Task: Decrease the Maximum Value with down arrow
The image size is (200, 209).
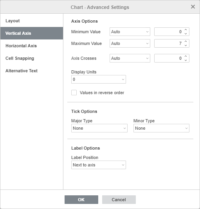Action: pyautogui.click(x=186, y=45)
